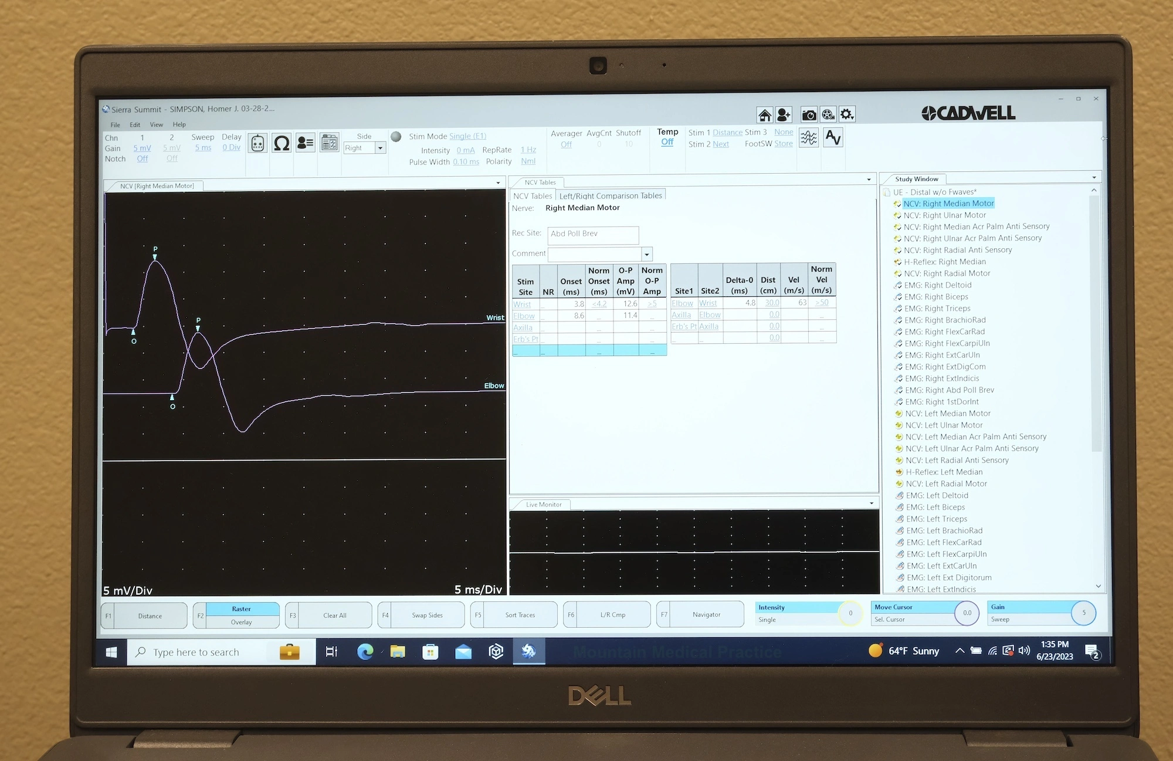Toggle Notch filter Off for channel 1
The width and height of the screenshot is (1173, 761).
142,158
